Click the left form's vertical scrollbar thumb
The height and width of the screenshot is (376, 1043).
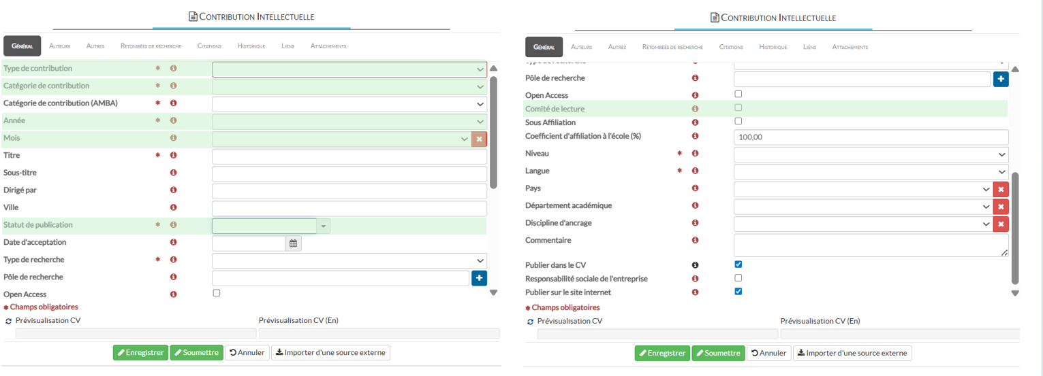pos(493,133)
